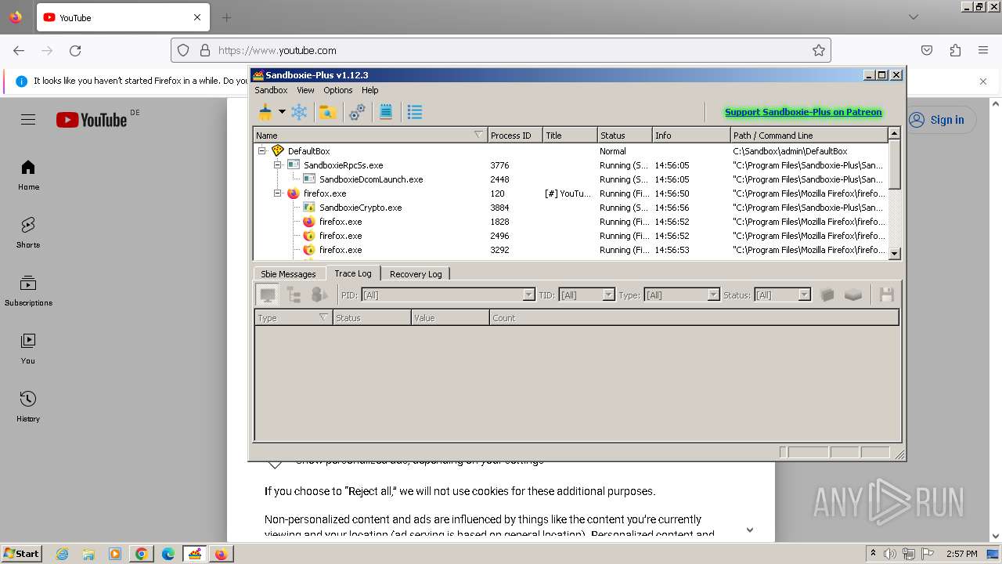Image resolution: width=1002 pixels, height=564 pixels.
Task: Collapse the SandboxieRpcSs.exe tree node
Action: [x=278, y=165]
